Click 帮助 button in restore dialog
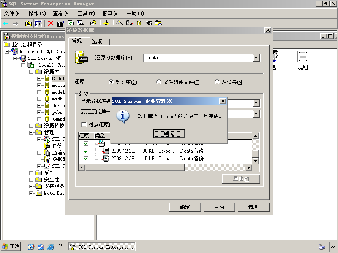 pos(253,207)
